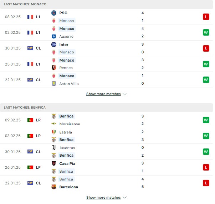Click the Rennes club crest icon

point(54,68)
